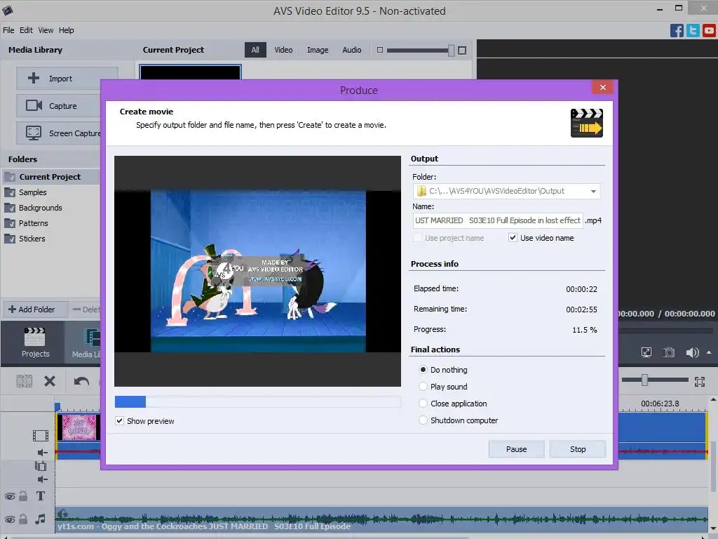
Task: Select Shutdown computer final action
Action: 423,420
